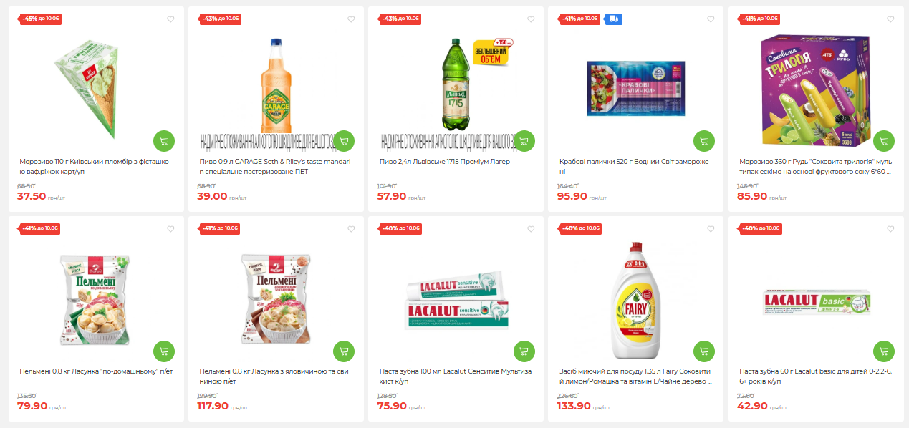Add Lacalut basic kids toothpaste to cart

[884, 351]
